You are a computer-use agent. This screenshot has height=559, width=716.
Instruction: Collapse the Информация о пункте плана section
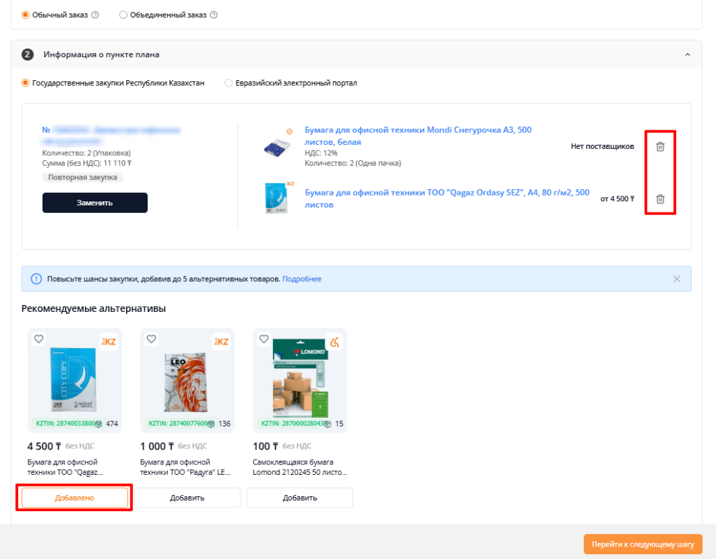[687, 55]
